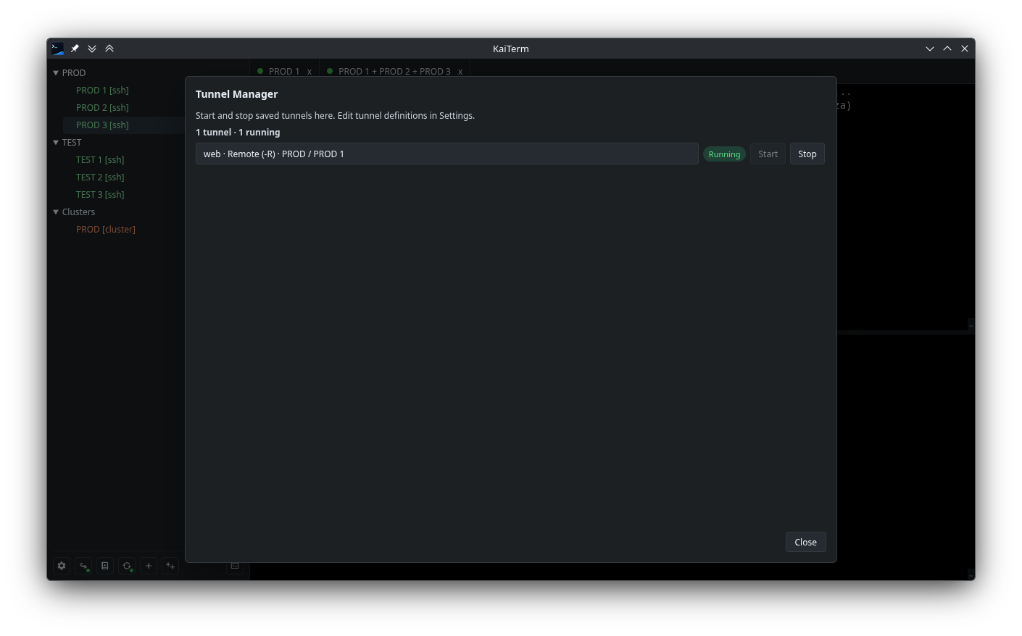
Task: Toggle the pin window icon
Action: coord(75,49)
